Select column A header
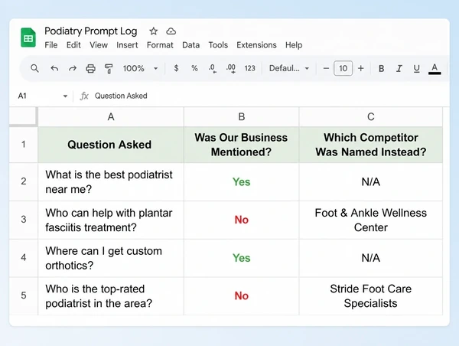The width and height of the screenshot is (459, 346). pos(111,116)
